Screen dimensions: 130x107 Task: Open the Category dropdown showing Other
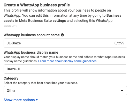pyautogui.click(x=65, y=91)
